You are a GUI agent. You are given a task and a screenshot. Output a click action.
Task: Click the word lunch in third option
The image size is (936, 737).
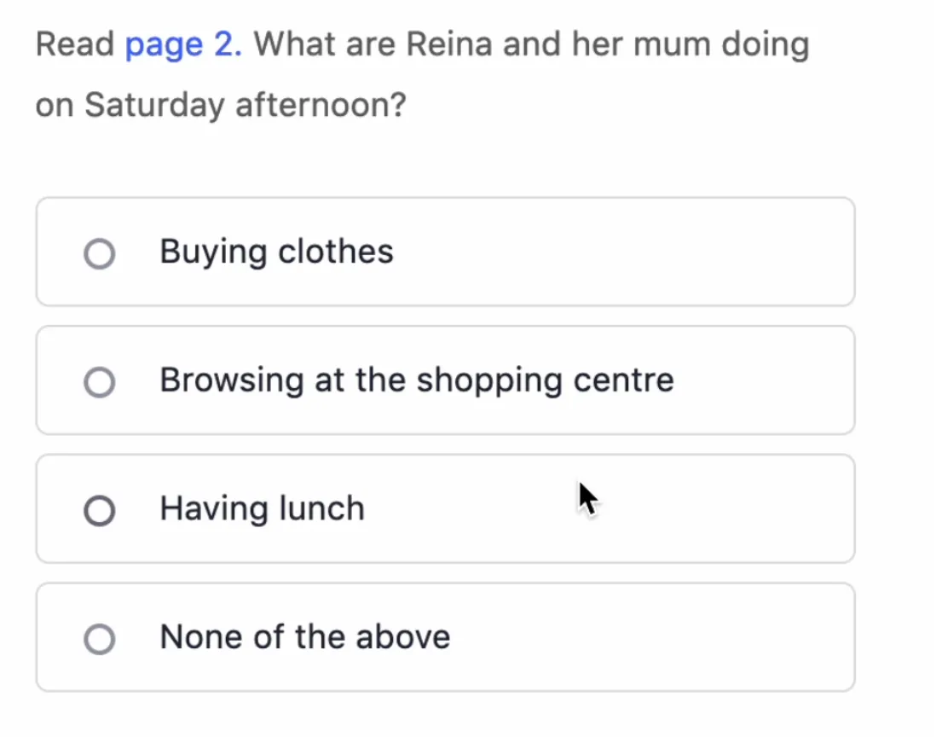(321, 508)
